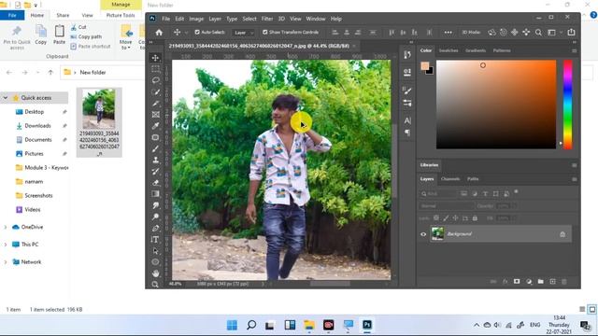
Task: Click the create new layer icon
Action: pos(552,282)
